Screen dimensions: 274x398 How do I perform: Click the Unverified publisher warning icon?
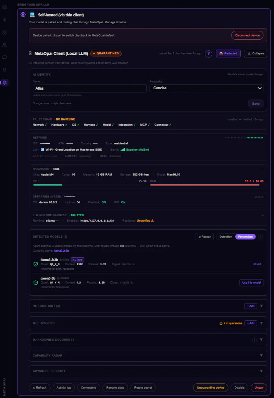[152, 221]
